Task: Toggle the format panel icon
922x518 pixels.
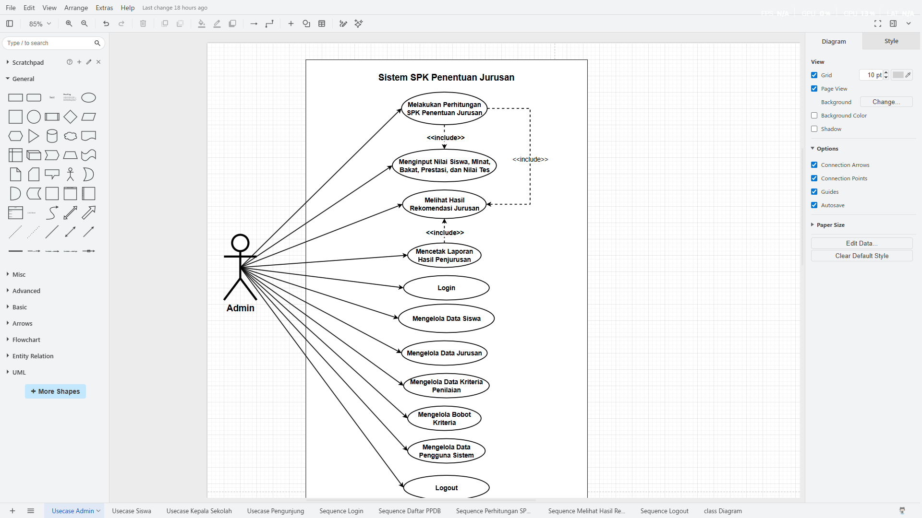Action: [x=893, y=24]
